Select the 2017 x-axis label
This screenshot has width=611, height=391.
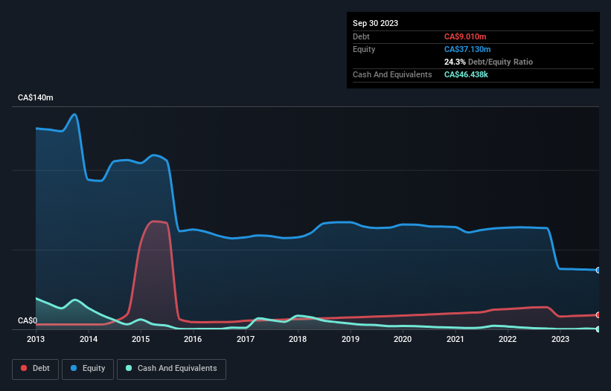pos(246,339)
